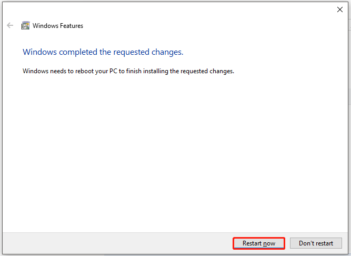Restart the PC with Restart now
The image size is (351, 256).
pos(259,243)
